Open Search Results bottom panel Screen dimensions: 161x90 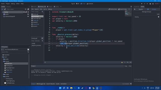(51, 84)
